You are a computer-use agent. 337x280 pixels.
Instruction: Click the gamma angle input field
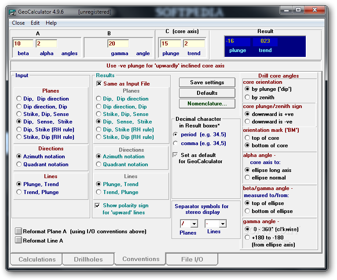point(118,44)
